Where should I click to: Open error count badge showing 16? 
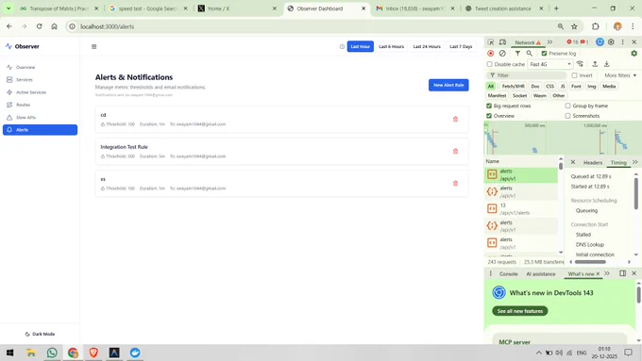click(572, 42)
